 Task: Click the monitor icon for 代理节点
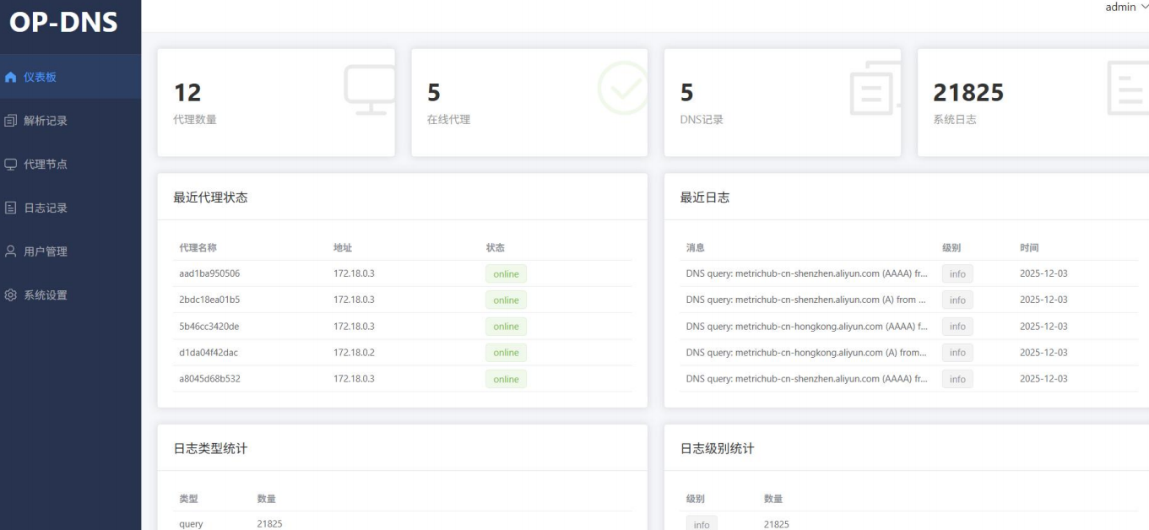(x=11, y=165)
